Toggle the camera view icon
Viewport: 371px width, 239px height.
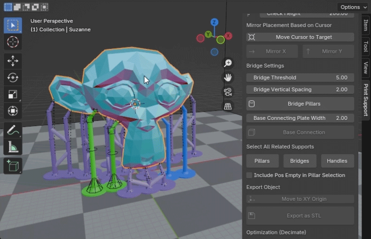click(228, 92)
